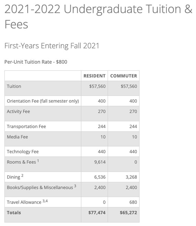Viewport: 196px width, 226px height.
Task: Select the Activity Fee row label
Action: [19, 112]
